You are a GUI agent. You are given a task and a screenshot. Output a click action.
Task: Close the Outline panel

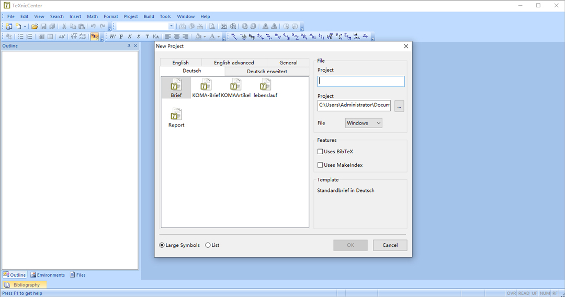coord(135,45)
